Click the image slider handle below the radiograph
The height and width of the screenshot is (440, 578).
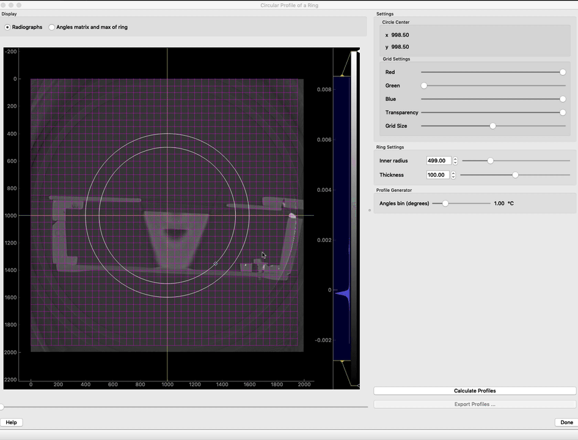2,407
